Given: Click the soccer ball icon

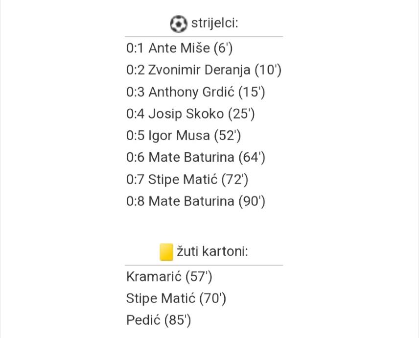Looking at the screenshot, I should [178, 24].
